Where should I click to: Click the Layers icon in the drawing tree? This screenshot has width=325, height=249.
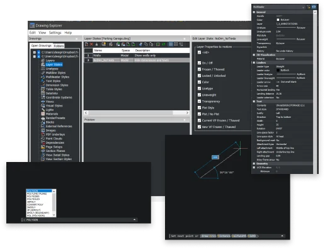[x=43, y=61]
